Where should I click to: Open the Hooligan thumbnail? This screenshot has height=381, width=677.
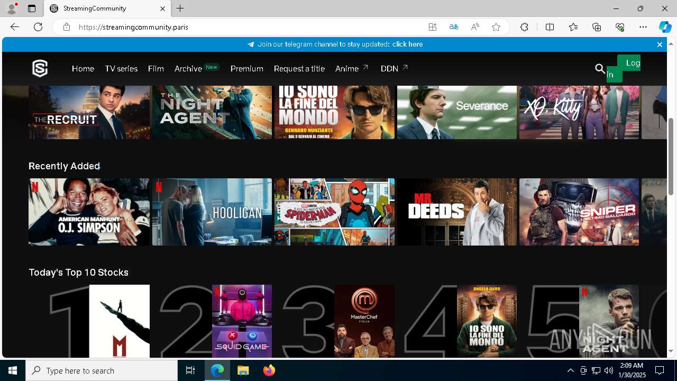[x=212, y=212]
